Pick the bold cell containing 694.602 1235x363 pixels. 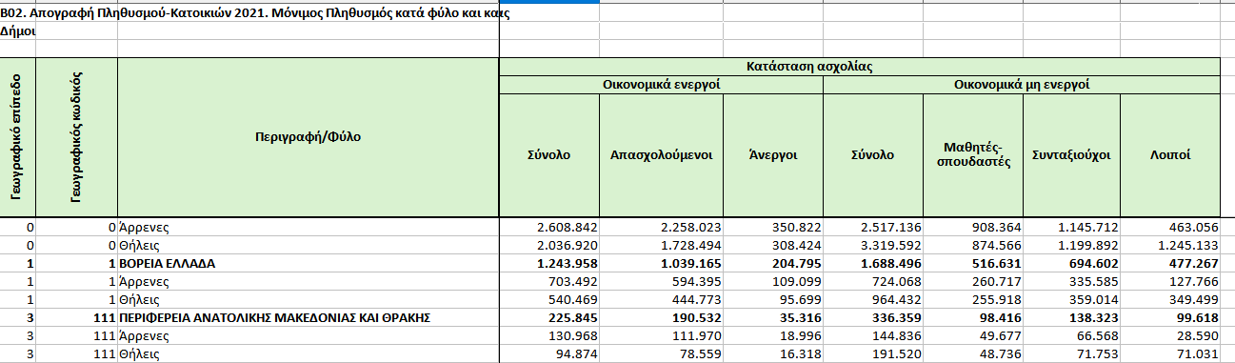point(1071,264)
